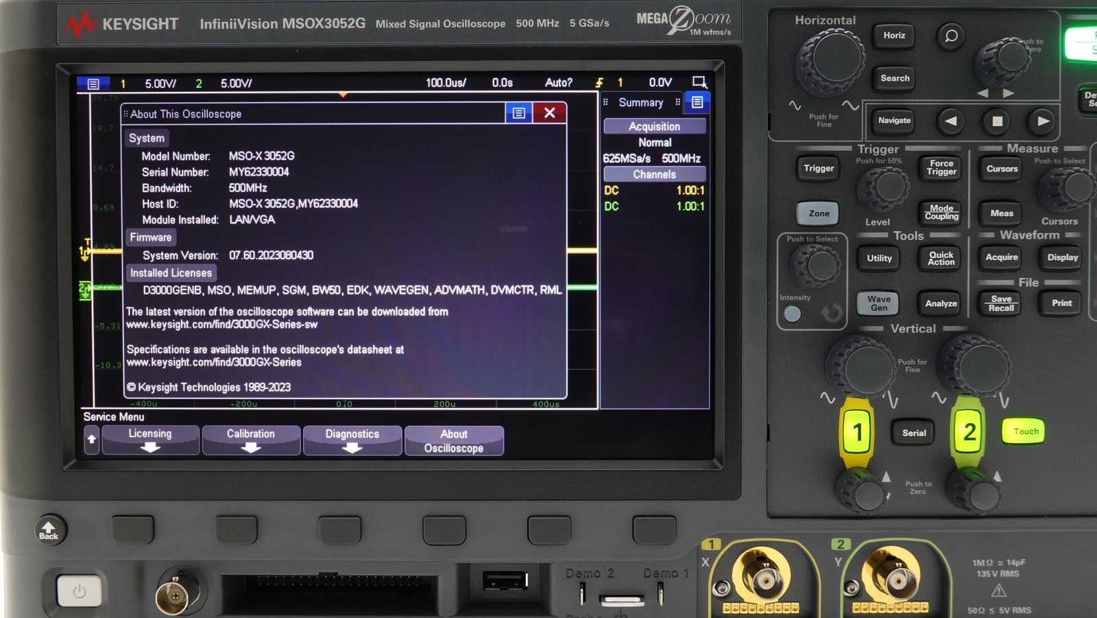Screen dimensions: 1097x618
Task: Push the navigate backward arrow button
Action: coord(951,121)
